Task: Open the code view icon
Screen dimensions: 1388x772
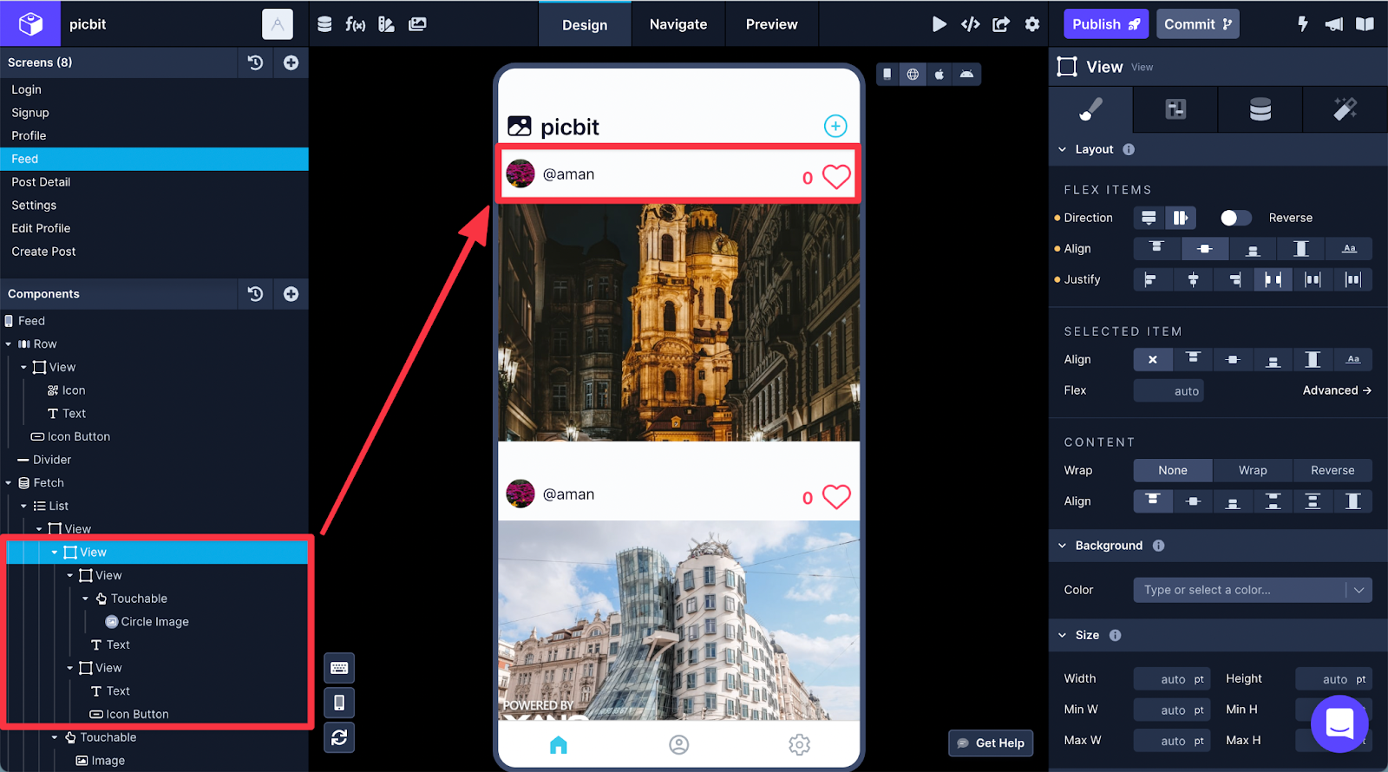Action: click(x=970, y=24)
